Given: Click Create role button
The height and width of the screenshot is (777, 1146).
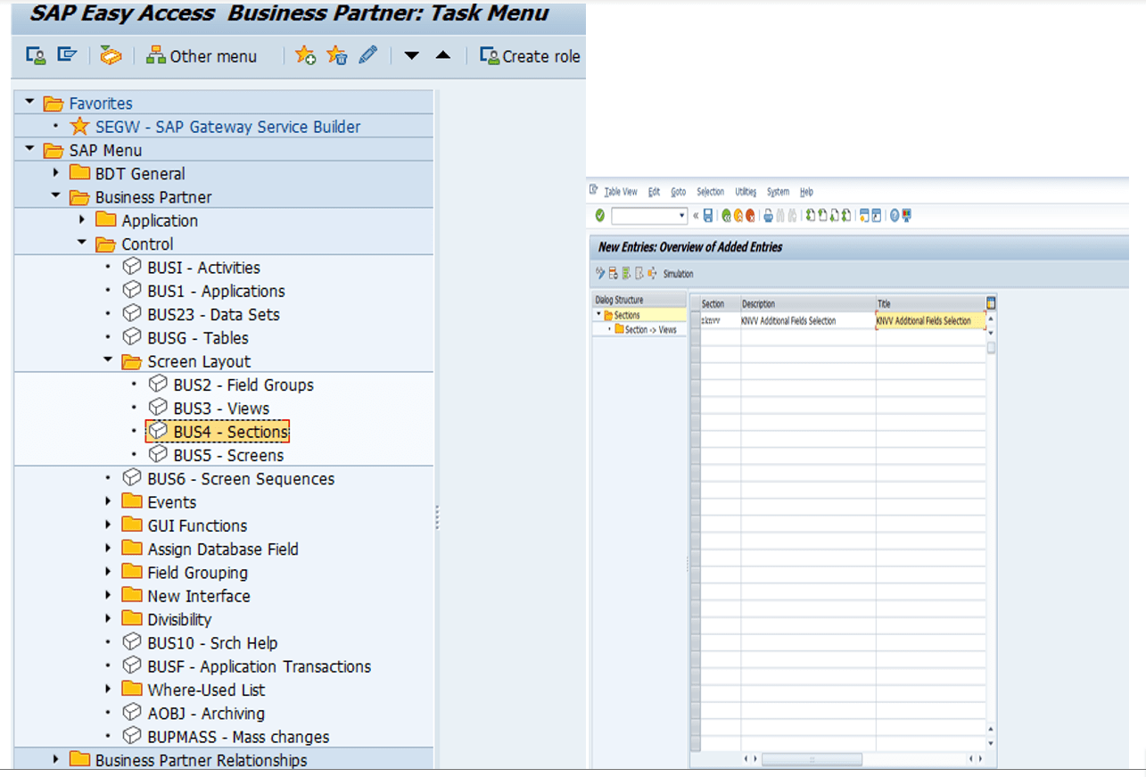Looking at the screenshot, I should (530, 56).
